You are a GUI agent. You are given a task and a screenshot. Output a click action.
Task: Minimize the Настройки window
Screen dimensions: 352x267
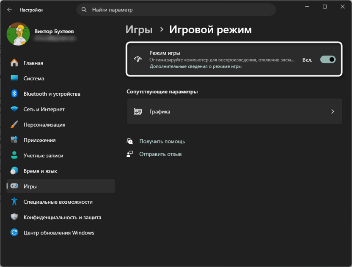click(307, 6)
